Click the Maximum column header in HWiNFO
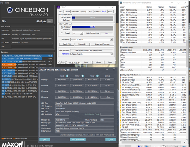Image resolution: width=190 pixels, height=147 pixels. [x=172, y=7]
